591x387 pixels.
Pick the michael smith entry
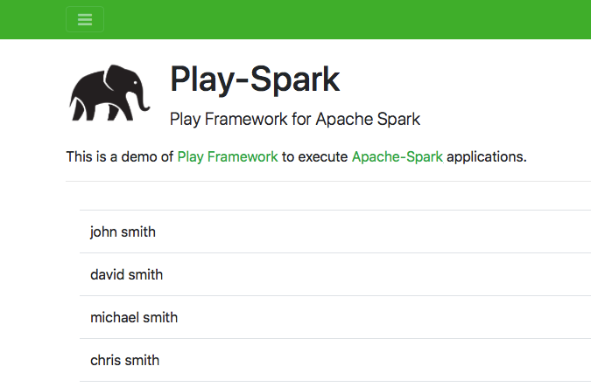point(333,317)
